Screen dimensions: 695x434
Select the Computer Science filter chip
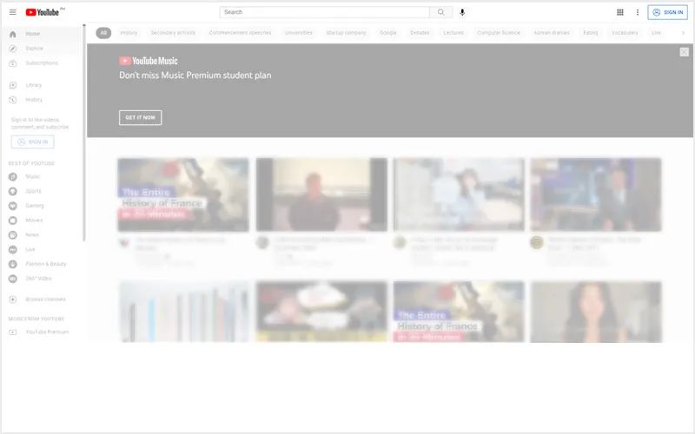click(x=499, y=33)
